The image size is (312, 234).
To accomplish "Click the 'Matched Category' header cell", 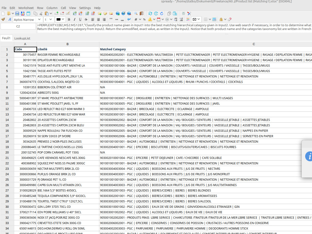I will coord(206,49).
